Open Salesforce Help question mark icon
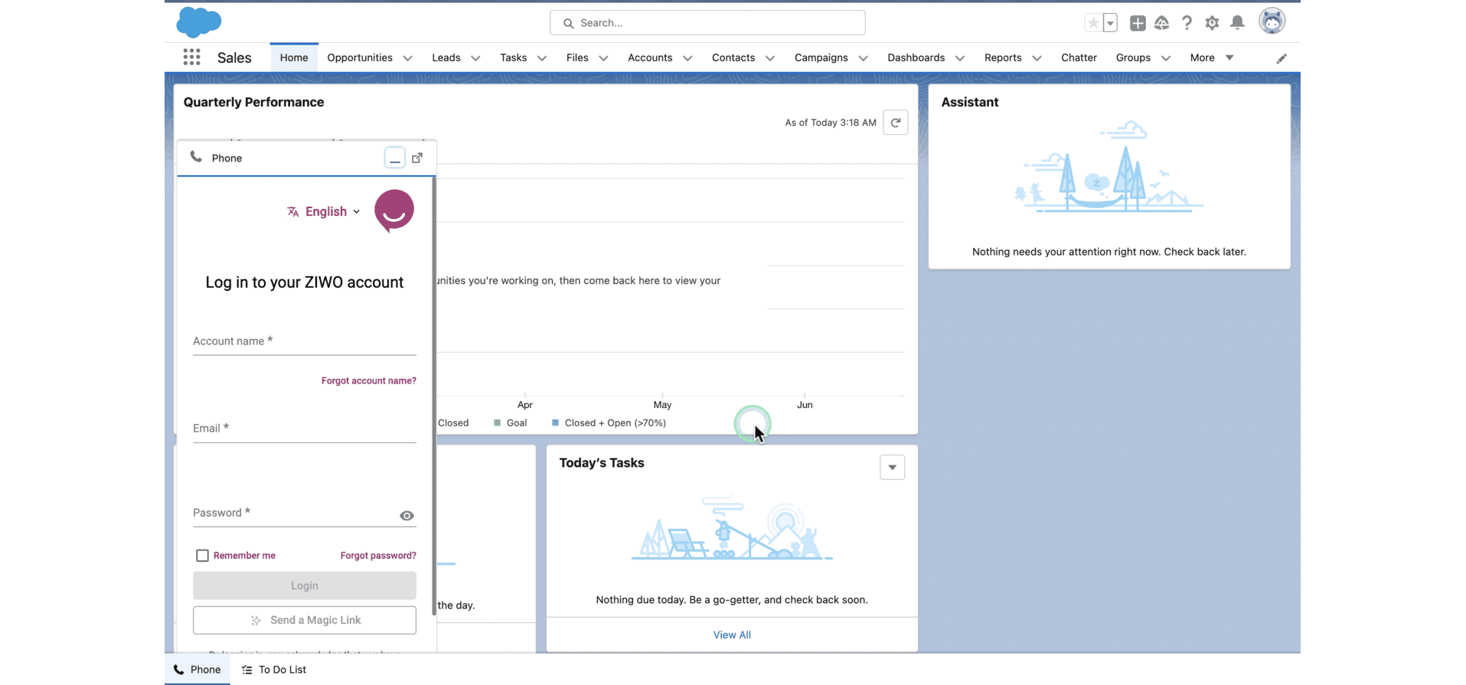 pyautogui.click(x=1187, y=23)
